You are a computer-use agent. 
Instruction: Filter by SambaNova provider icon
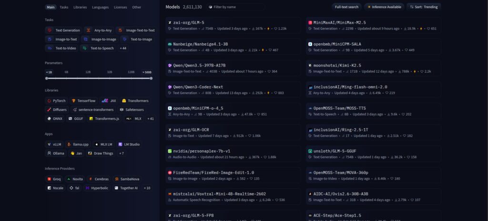click(x=116, y=179)
